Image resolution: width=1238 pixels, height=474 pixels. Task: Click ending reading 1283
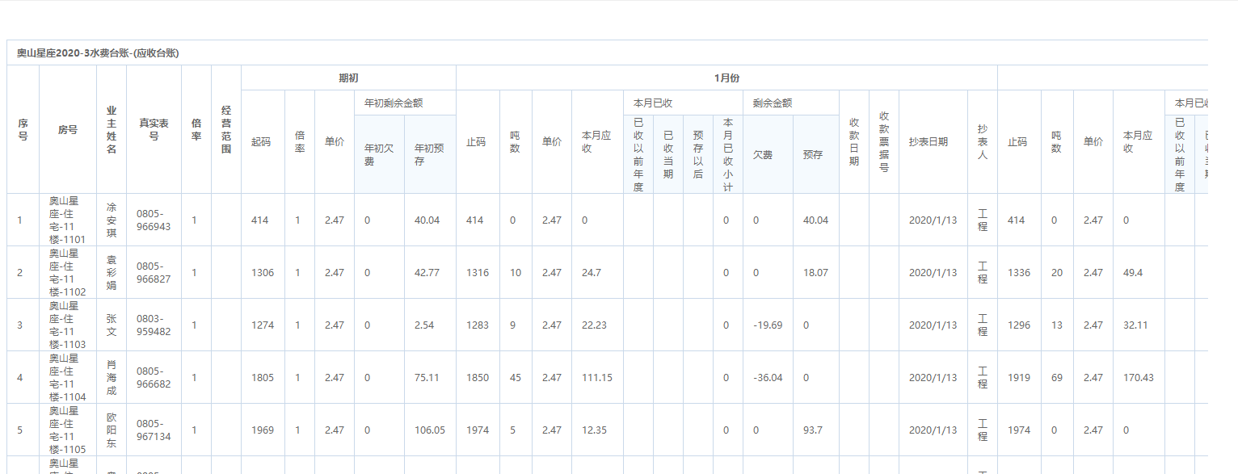click(x=478, y=325)
